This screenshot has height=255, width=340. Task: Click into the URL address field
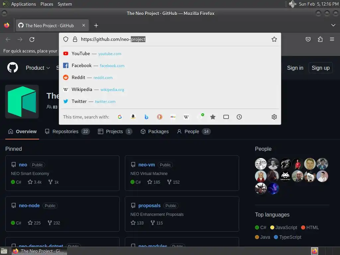(x=175, y=39)
